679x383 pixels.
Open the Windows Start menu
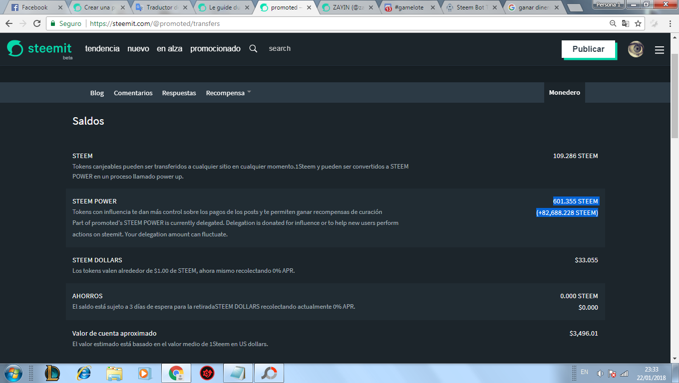pos(12,373)
